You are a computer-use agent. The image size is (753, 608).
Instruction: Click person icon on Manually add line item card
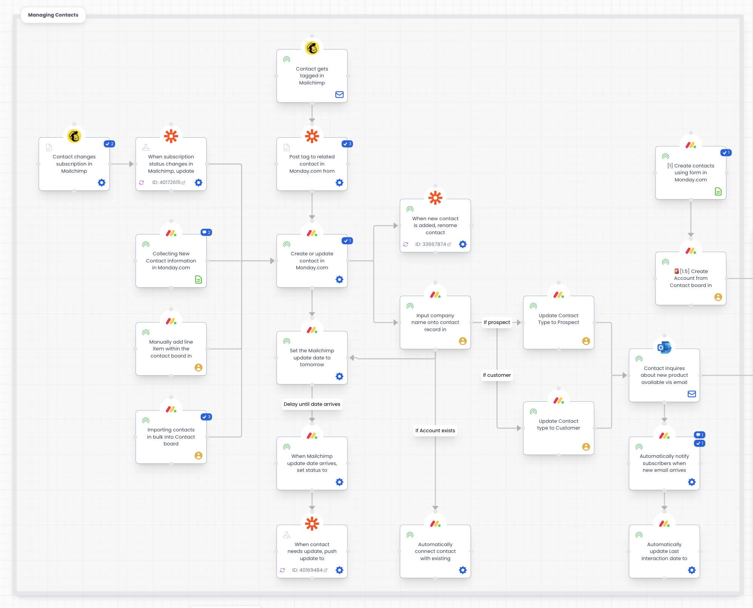point(199,367)
